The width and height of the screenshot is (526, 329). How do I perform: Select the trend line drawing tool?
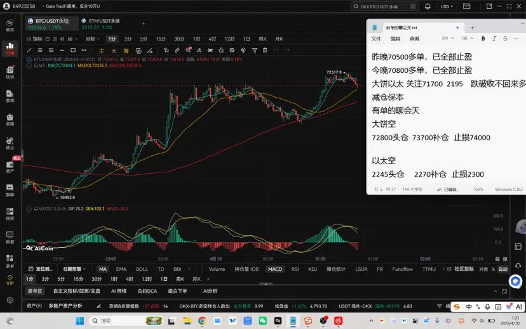29,50
